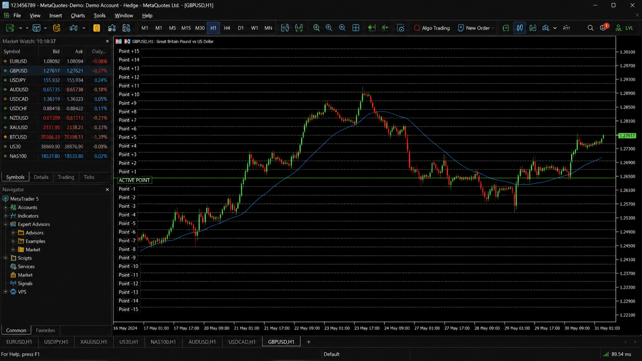This screenshot has height=361, width=642.
Task: Click the Examples folder icon
Action: coord(21,241)
